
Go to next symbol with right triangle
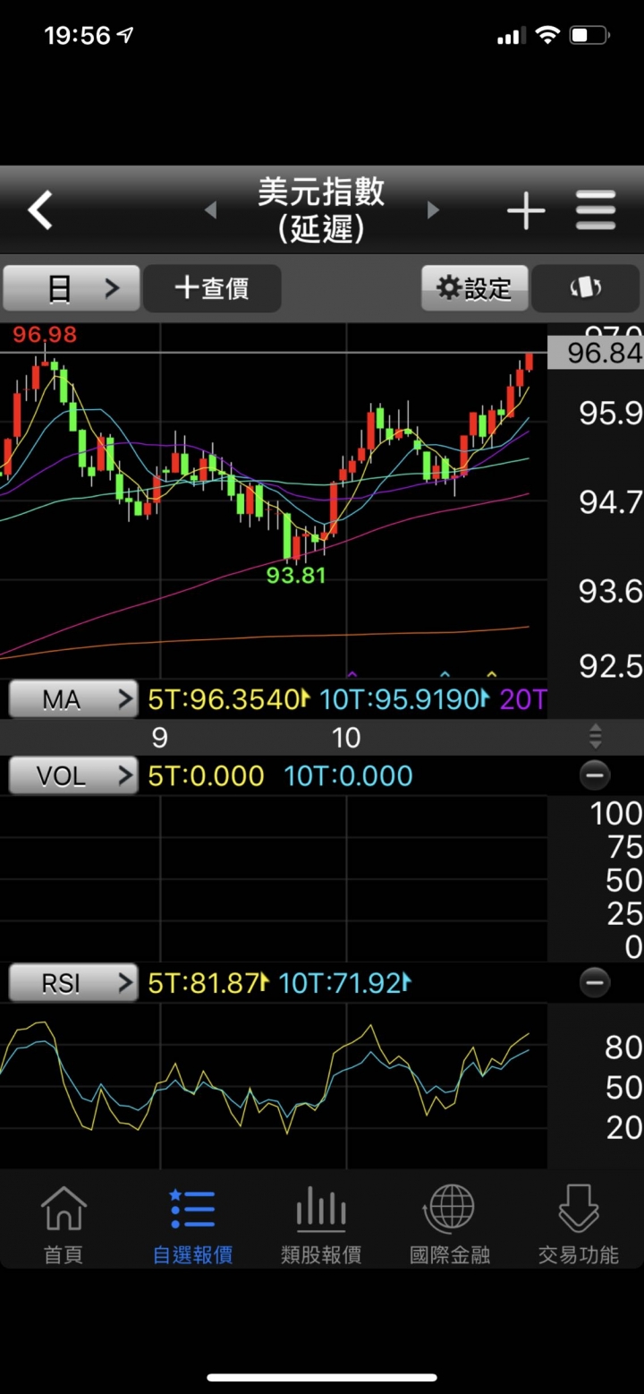433,210
